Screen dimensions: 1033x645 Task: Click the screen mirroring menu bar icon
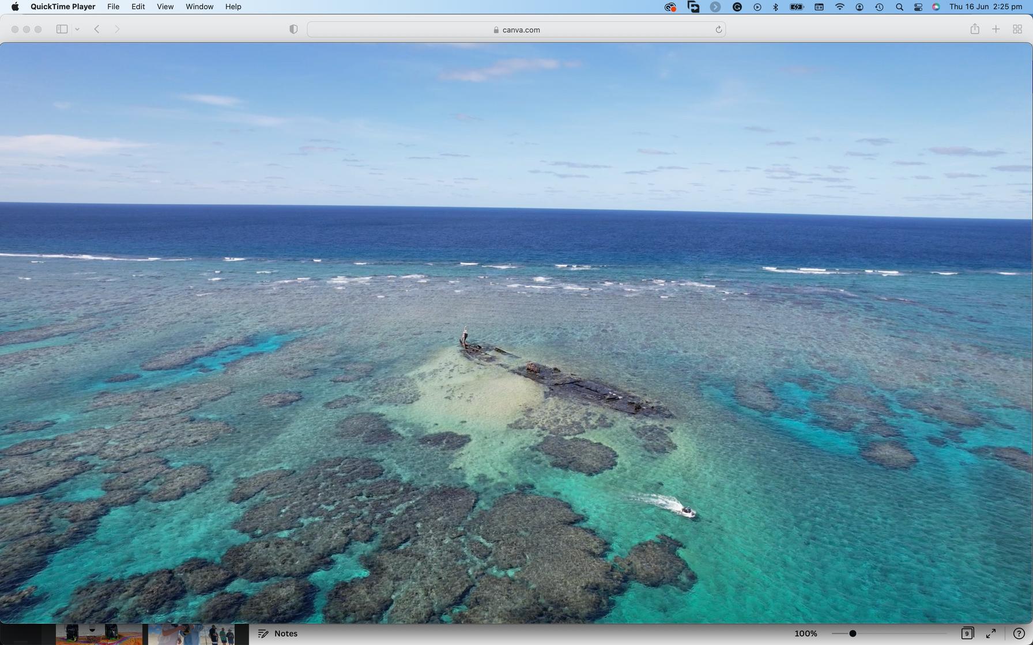pyautogui.click(x=693, y=7)
